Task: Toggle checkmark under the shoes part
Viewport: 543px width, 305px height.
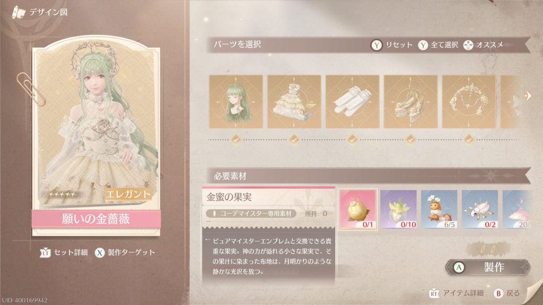Action: click(x=410, y=140)
